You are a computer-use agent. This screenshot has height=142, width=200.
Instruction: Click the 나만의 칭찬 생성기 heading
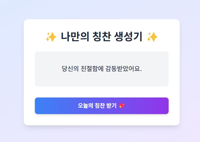102,37
